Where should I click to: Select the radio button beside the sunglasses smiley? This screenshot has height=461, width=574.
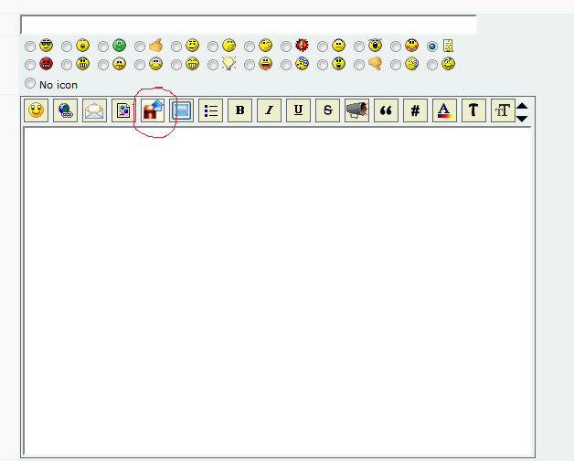(x=30, y=47)
